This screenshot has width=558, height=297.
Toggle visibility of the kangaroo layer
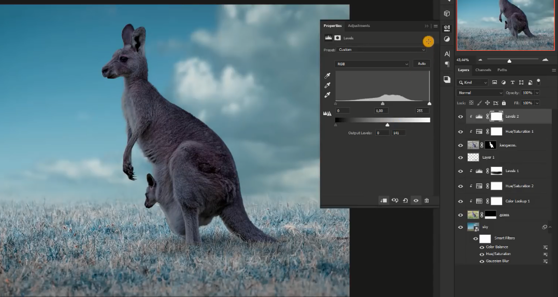tap(460, 146)
